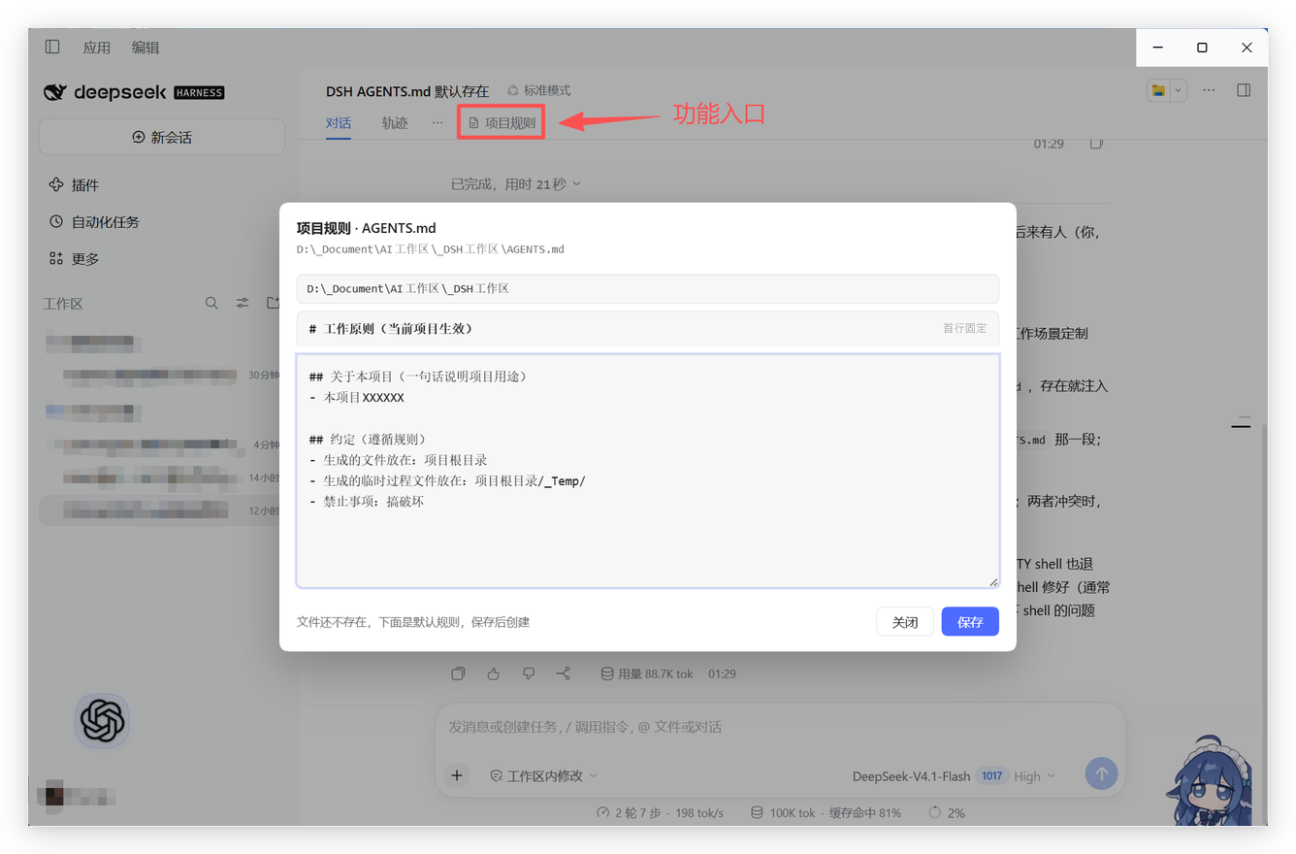1296x854 pixels.
Task: Toggle the right side panel icon
Action: point(1244,90)
